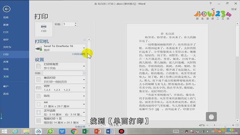Go to next preview page arrow
The width and height of the screenshot is (240, 135).
click(121, 125)
